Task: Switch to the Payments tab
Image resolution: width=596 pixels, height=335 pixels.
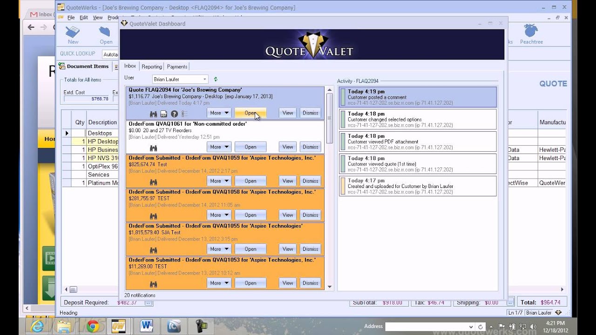Action: 177,67
